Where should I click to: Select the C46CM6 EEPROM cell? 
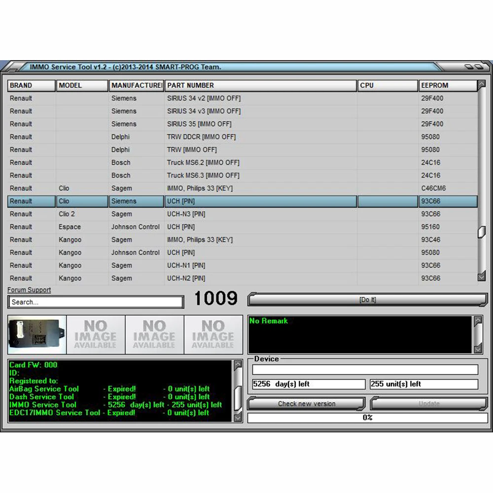(448, 188)
